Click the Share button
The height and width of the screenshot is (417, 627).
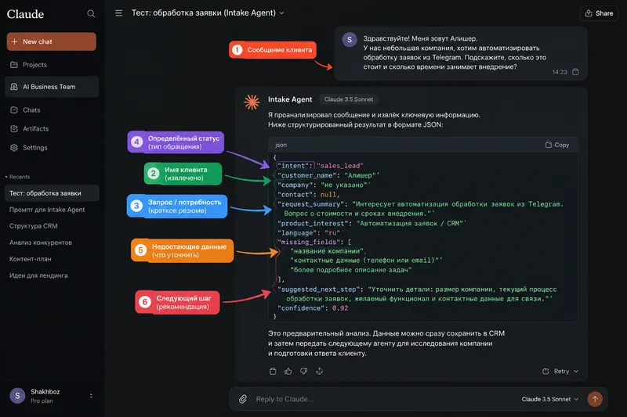click(599, 13)
